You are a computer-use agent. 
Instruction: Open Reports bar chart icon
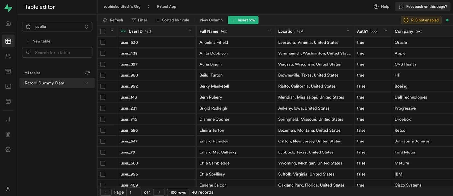(8, 119)
